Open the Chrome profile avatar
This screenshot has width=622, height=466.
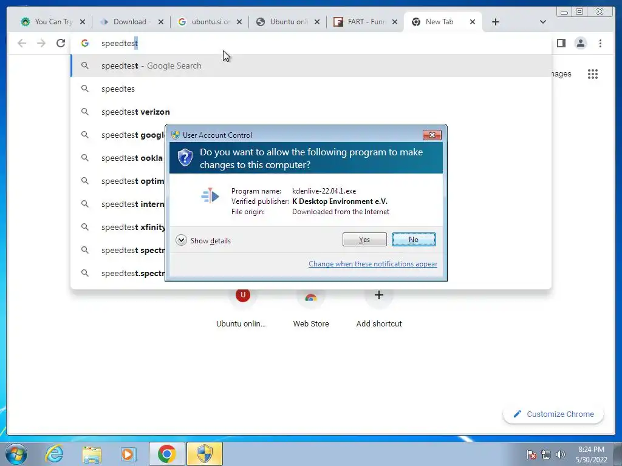580,43
